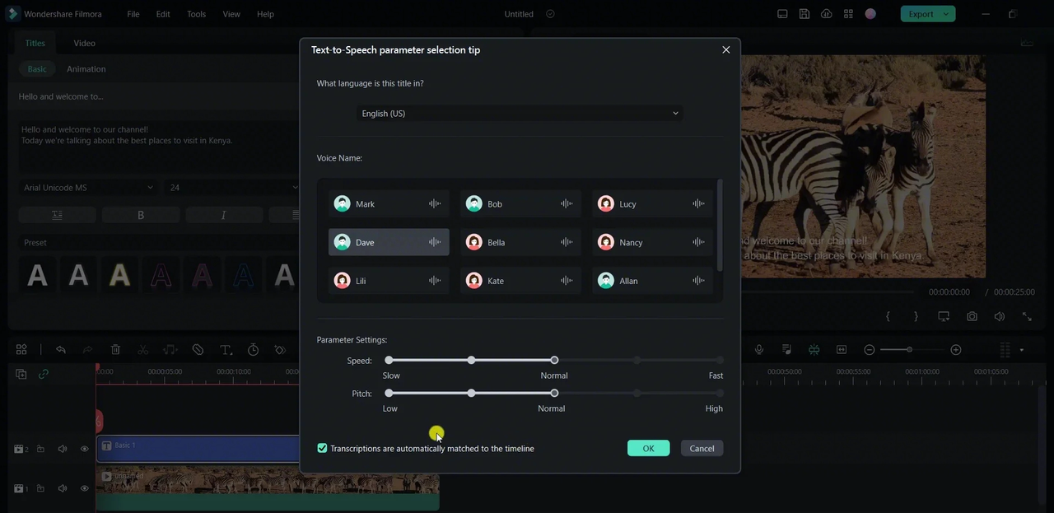Mute track 1 speaker icon
Screen dimensions: 1054x513
tap(63, 488)
